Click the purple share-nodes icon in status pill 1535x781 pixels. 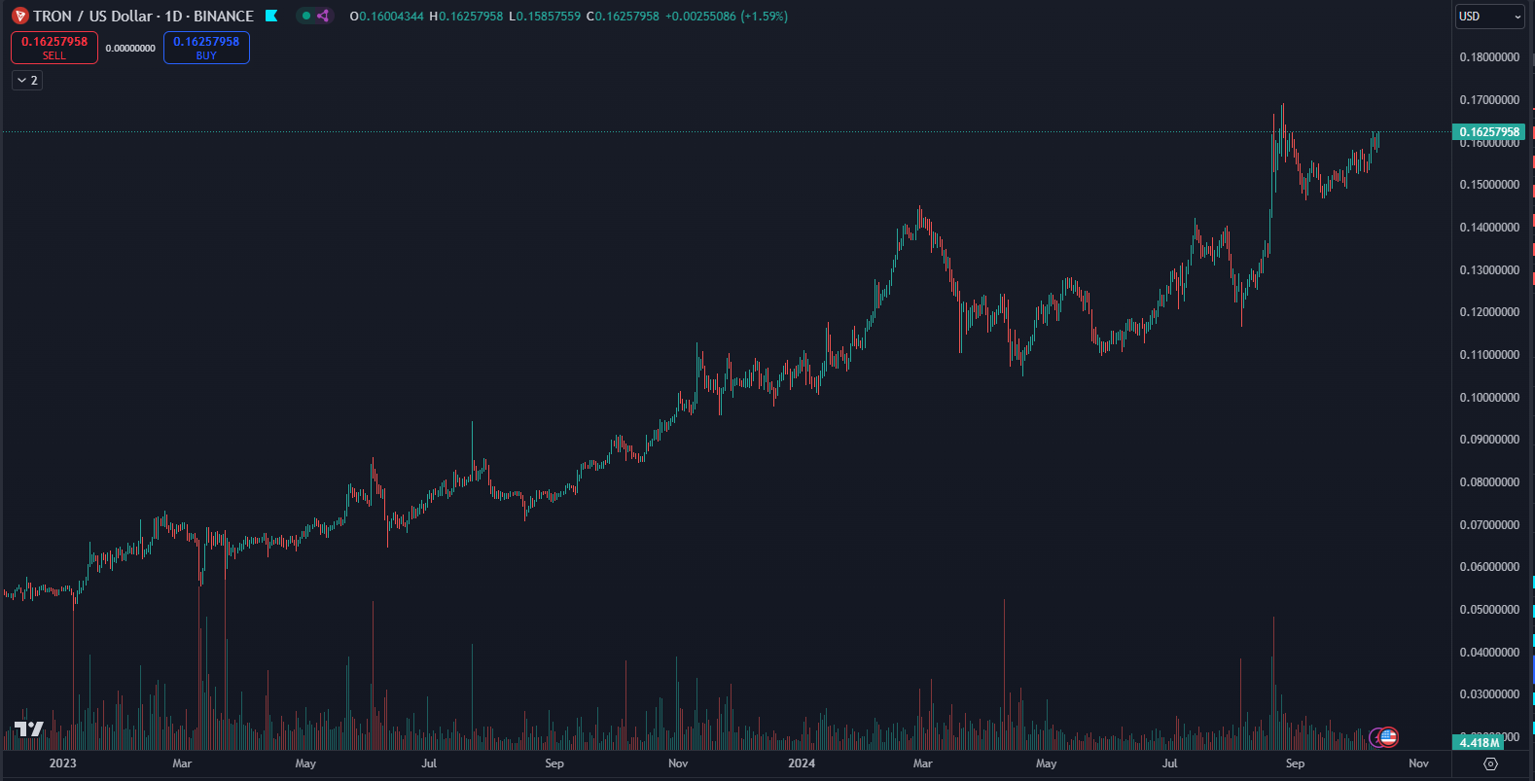(x=323, y=16)
